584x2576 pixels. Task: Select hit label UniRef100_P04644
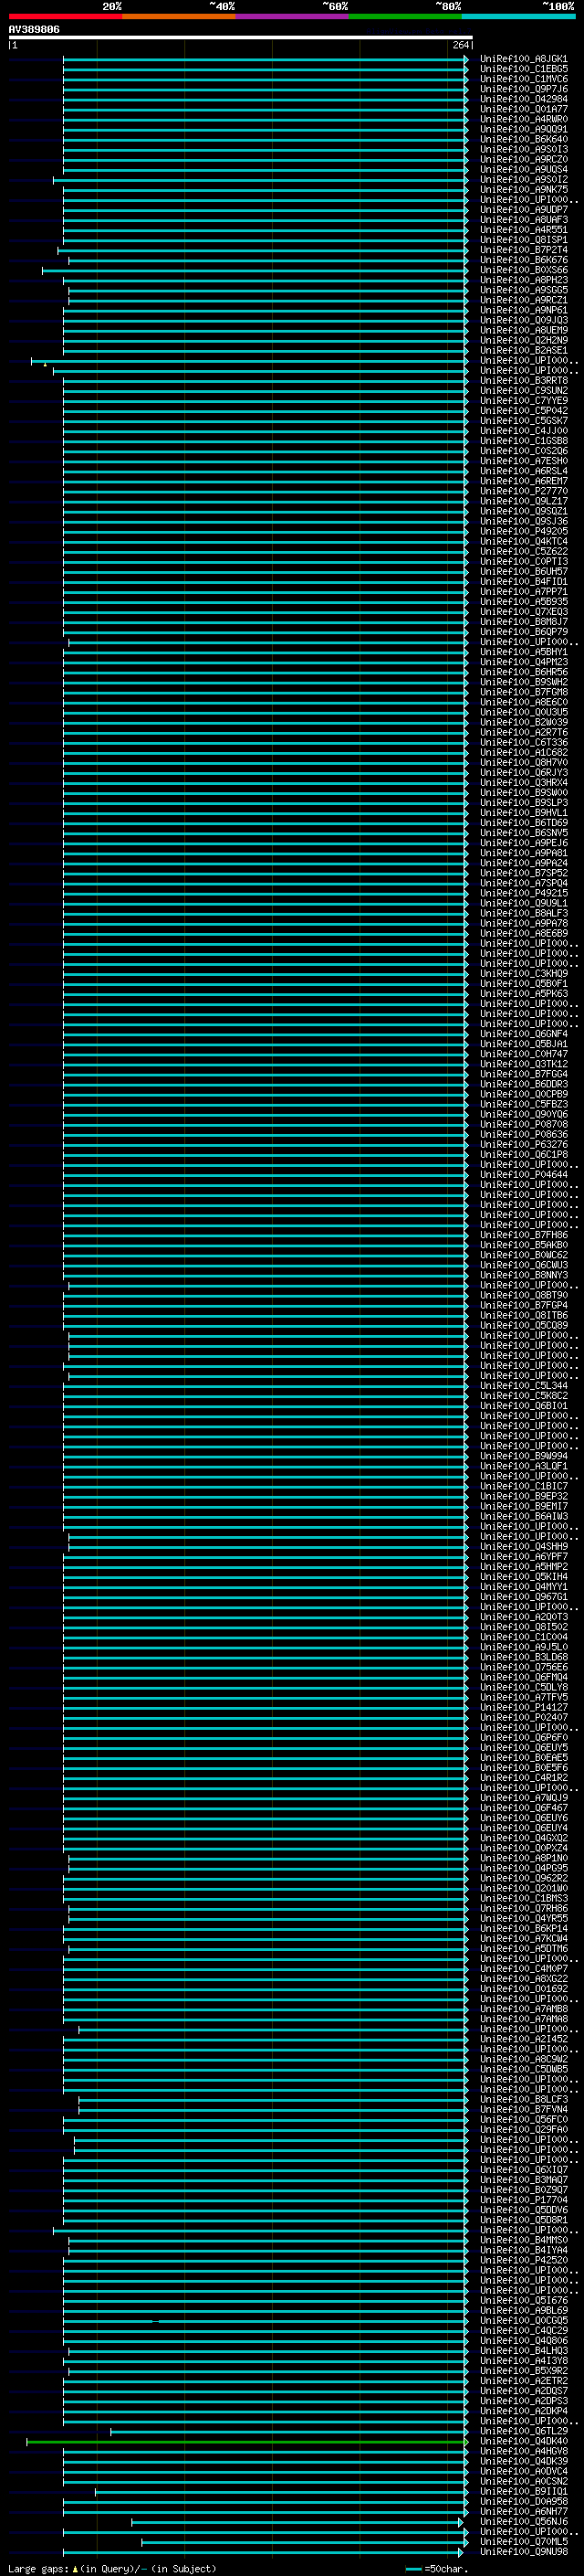[x=523, y=1175]
